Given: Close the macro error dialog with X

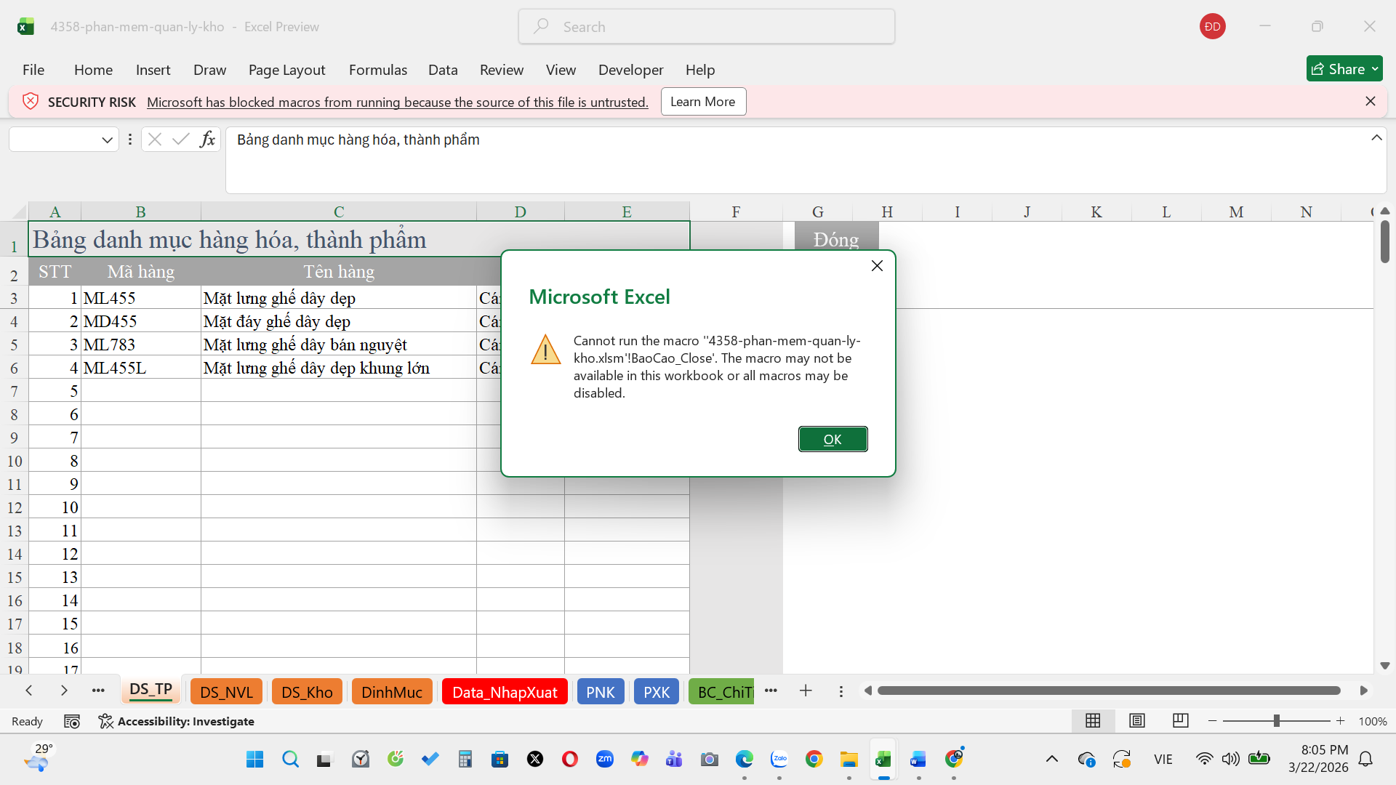Looking at the screenshot, I should point(877,266).
